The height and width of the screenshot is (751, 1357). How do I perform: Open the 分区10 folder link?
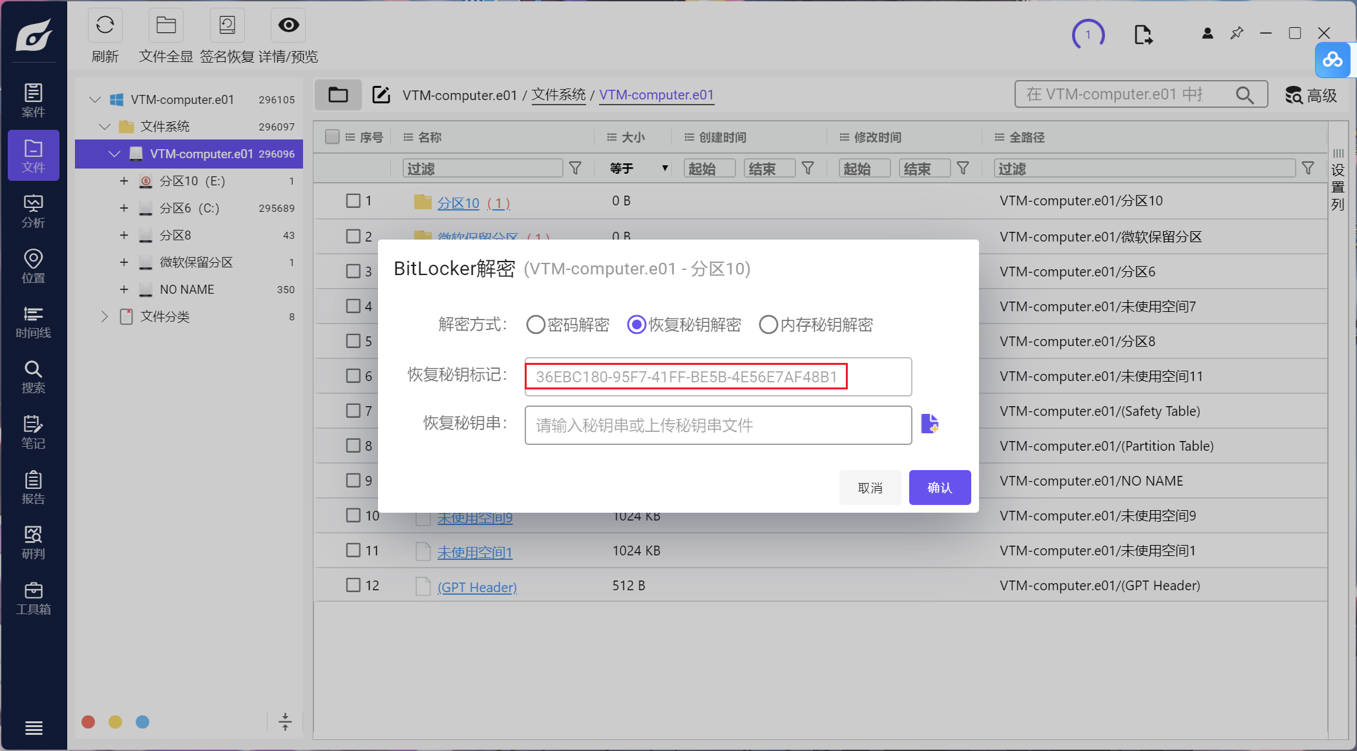click(x=458, y=203)
